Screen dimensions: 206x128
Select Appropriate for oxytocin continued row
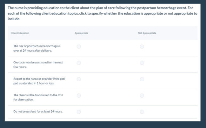tap(79, 63)
